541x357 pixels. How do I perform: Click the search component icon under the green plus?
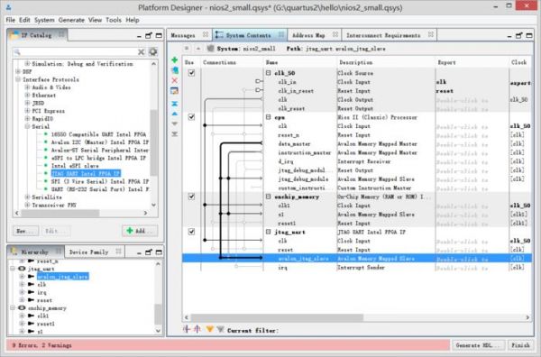coord(175,70)
